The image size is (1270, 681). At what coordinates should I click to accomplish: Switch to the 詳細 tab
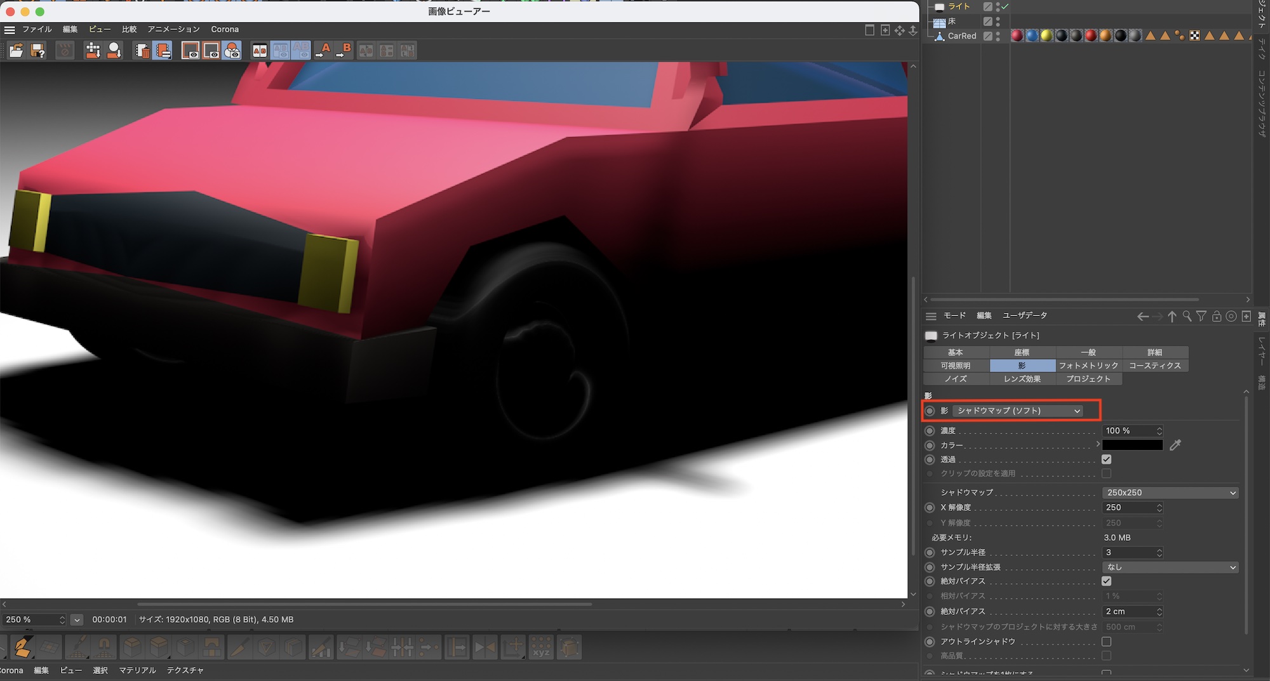click(1154, 352)
